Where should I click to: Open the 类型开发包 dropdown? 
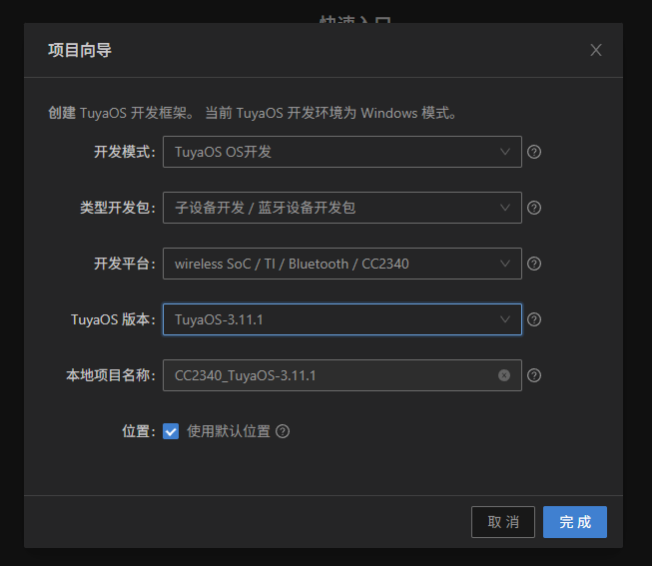(342, 208)
